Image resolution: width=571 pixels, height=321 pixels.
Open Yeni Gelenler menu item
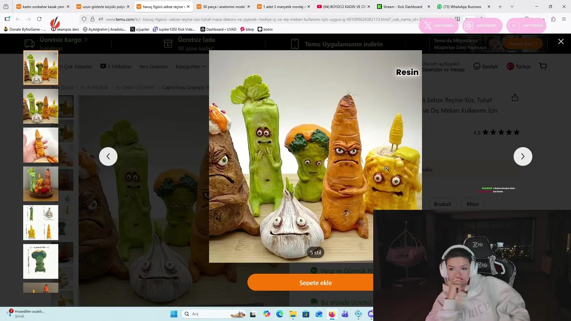[x=153, y=66]
